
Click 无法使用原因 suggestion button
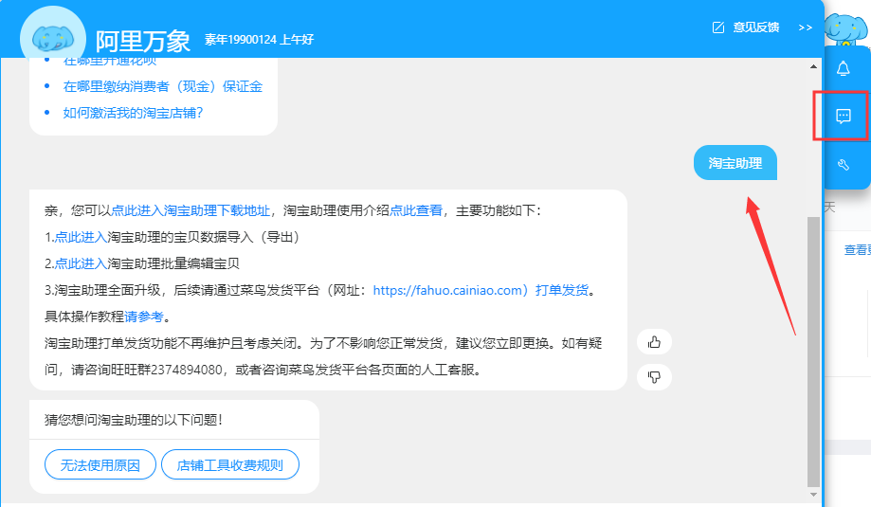coord(100,464)
